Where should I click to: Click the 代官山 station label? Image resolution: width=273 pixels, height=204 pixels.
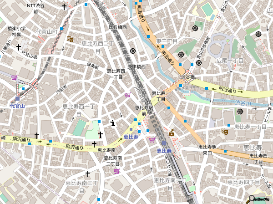coord(16,106)
